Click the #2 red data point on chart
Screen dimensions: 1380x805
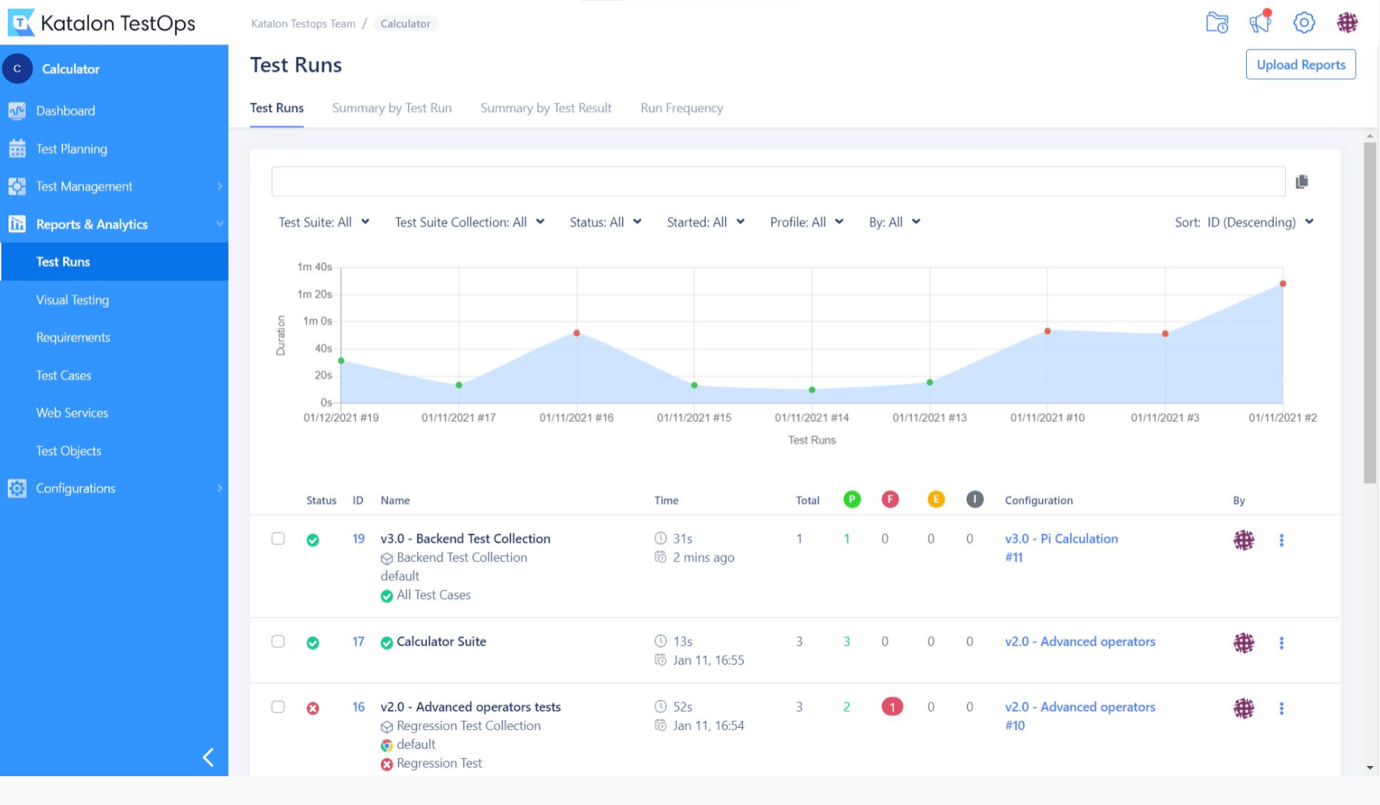(1283, 283)
